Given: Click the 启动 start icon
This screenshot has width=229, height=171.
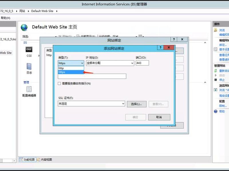Looking at the screenshot, I should (216, 75).
